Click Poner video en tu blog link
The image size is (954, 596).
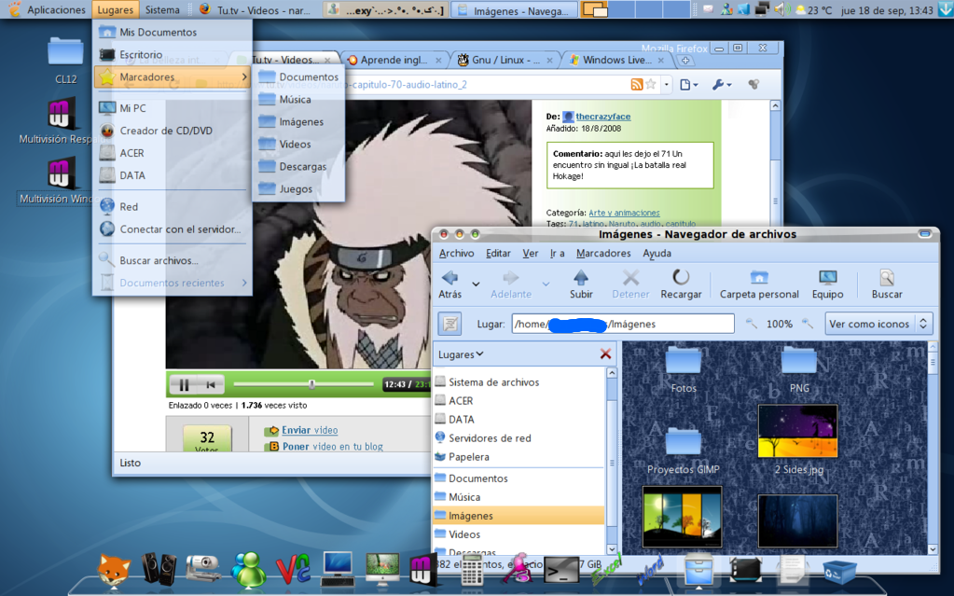(x=332, y=446)
